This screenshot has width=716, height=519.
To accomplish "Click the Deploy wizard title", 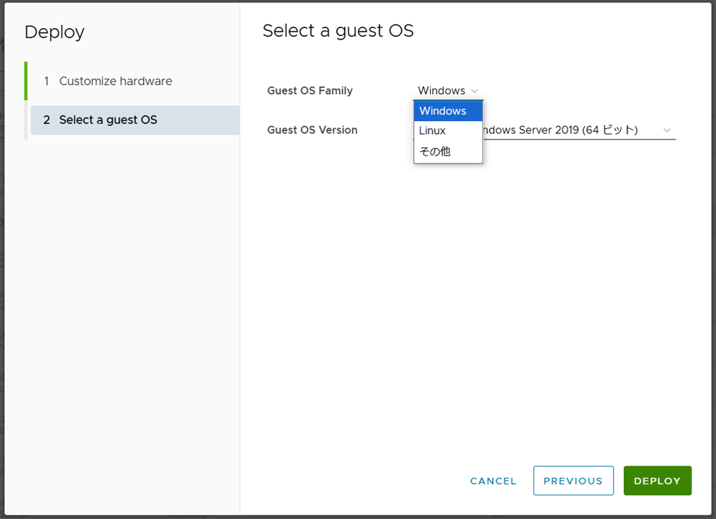I will click(x=55, y=32).
